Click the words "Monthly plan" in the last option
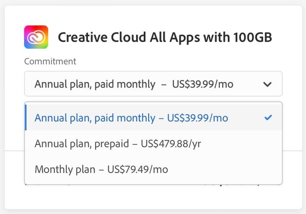The height and width of the screenshot is (214, 306). pos(65,169)
